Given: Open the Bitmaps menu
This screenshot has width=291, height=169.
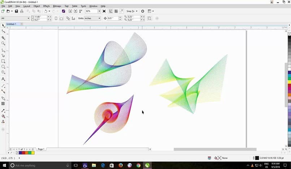Looking at the screenshot, I should coord(57,6).
